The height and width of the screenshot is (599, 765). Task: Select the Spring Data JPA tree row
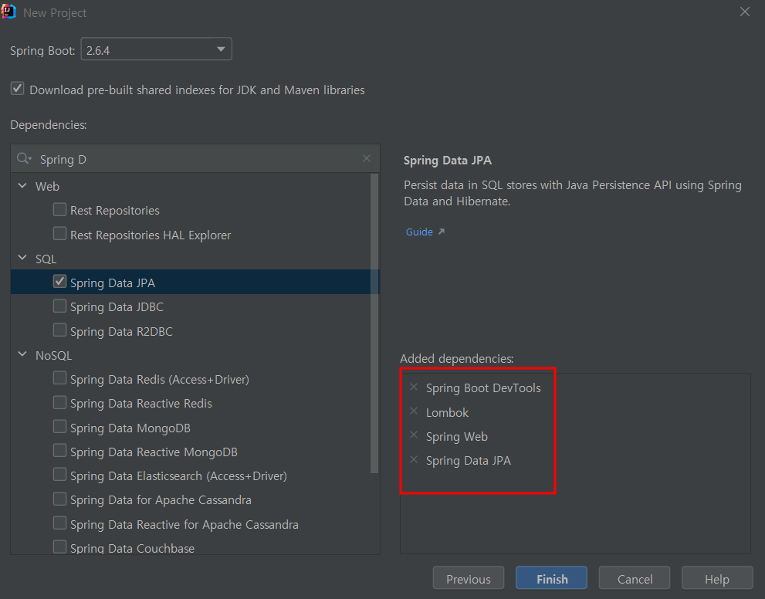[195, 282]
